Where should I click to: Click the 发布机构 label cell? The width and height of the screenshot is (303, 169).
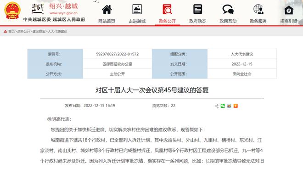tap(55, 64)
